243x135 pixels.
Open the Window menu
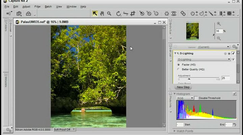[x=72, y=7]
